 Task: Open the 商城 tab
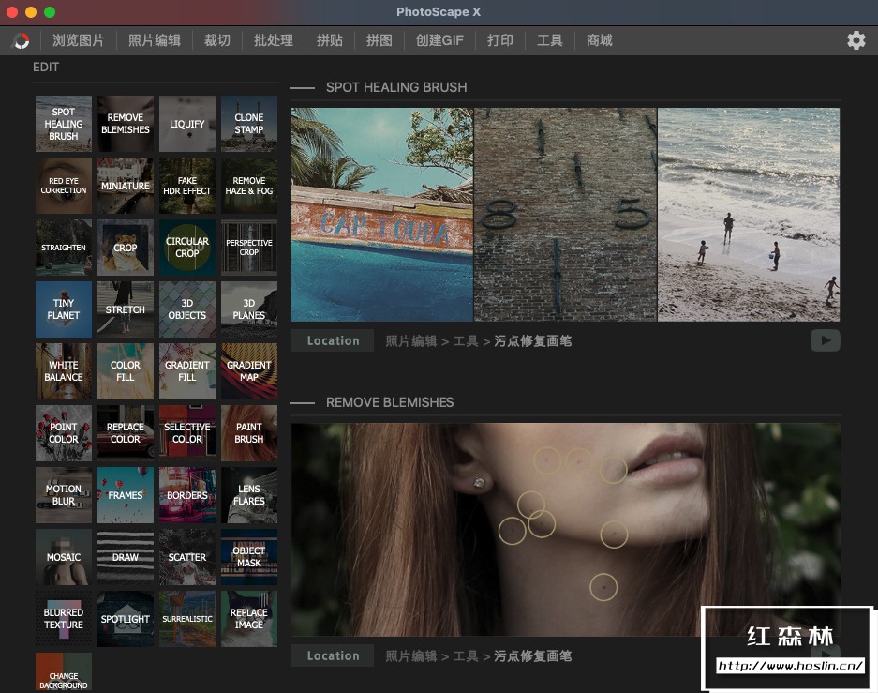[x=599, y=40]
